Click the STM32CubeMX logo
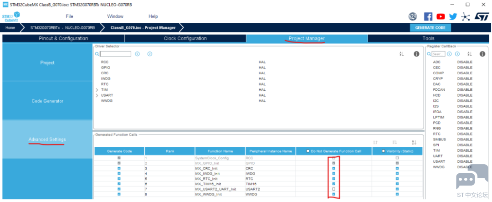The width and height of the screenshot is (492, 202). [11, 16]
